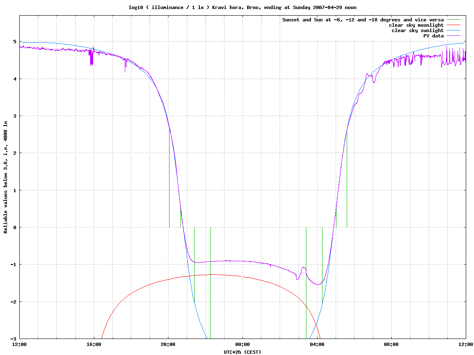Click the y-axis tick label 2
This screenshot has width=474, height=355.
pos(15,153)
